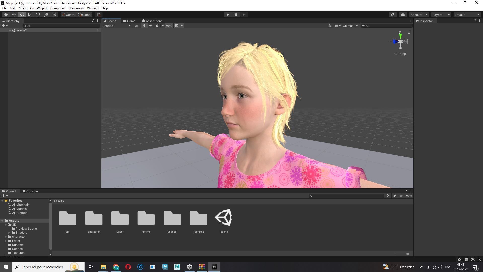
Task: Toggle Global/Local handle rotation
Action: click(x=85, y=15)
